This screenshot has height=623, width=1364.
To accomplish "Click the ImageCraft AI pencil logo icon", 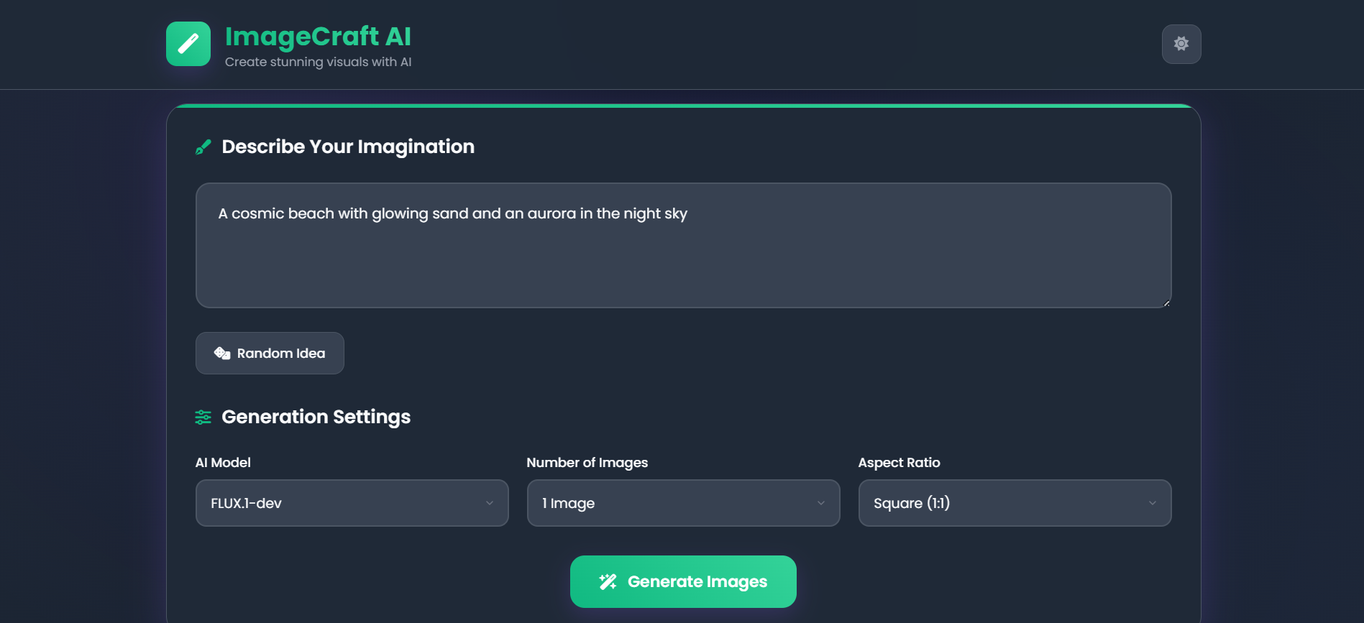I will (x=188, y=44).
